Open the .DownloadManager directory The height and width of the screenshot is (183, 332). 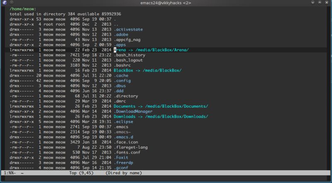(x=133, y=111)
